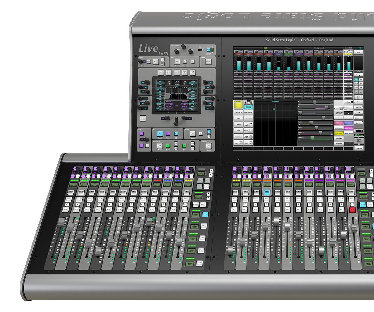Image resolution: width=374 pixels, height=312 pixels.
Task: Open the Auxiliaries panel on the touchscreen
Action: 238,137
